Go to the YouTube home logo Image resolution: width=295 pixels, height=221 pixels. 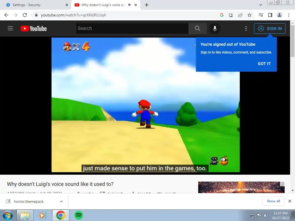(x=34, y=28)
